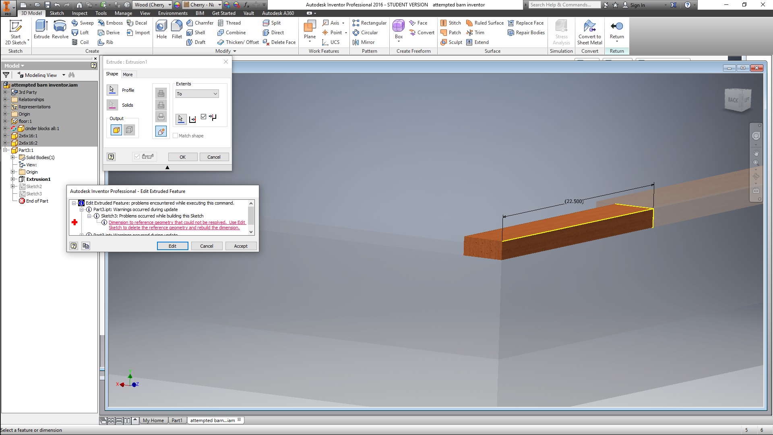Open the Cherry appearance color dropdown
This screenshot has height=435, width=773.
click(220, 4)
